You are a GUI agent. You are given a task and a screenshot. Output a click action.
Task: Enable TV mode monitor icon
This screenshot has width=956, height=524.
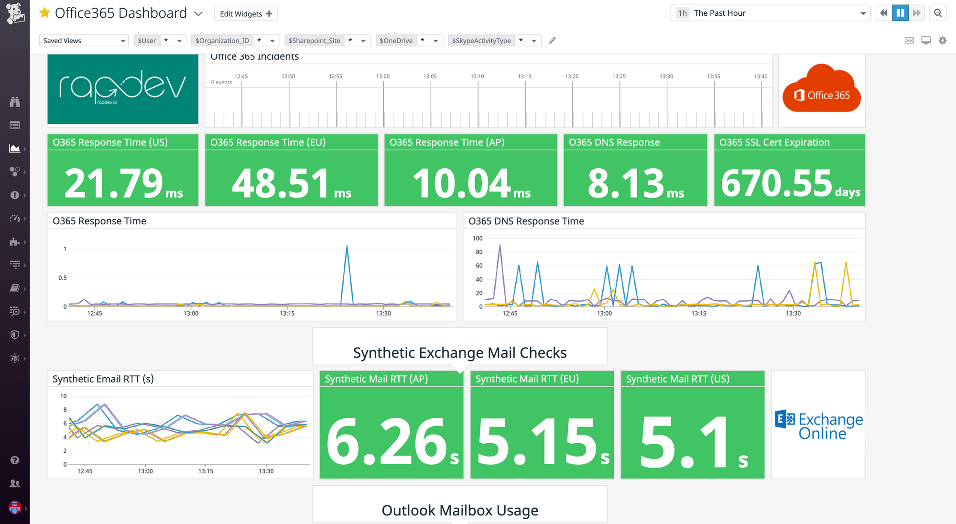926,41
